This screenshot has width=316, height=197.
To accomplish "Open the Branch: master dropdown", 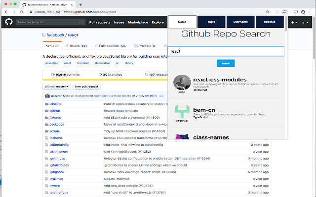I will click(57, 87).
